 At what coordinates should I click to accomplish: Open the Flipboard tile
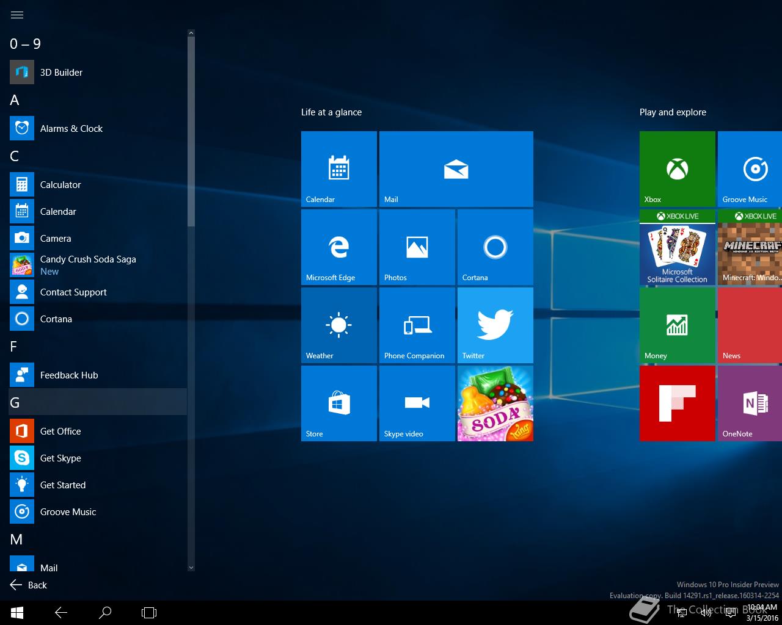coord(678,403)
